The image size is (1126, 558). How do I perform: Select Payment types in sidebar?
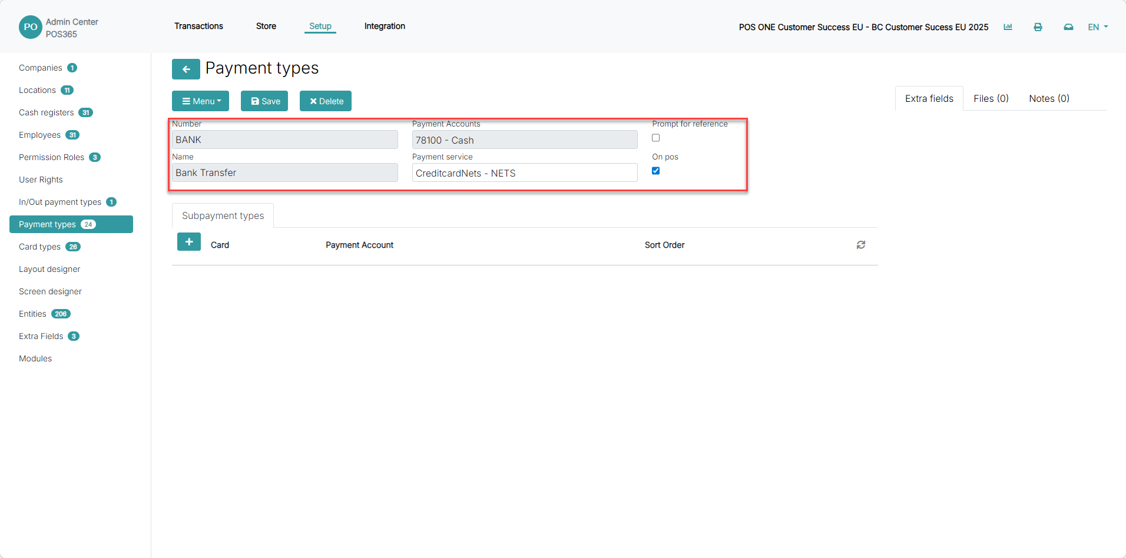[x=71, y=224]
